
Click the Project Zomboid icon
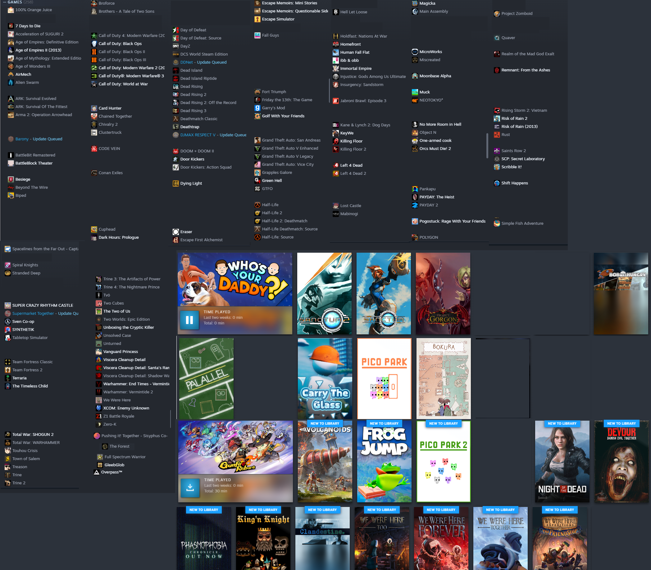tap(497, 14)
